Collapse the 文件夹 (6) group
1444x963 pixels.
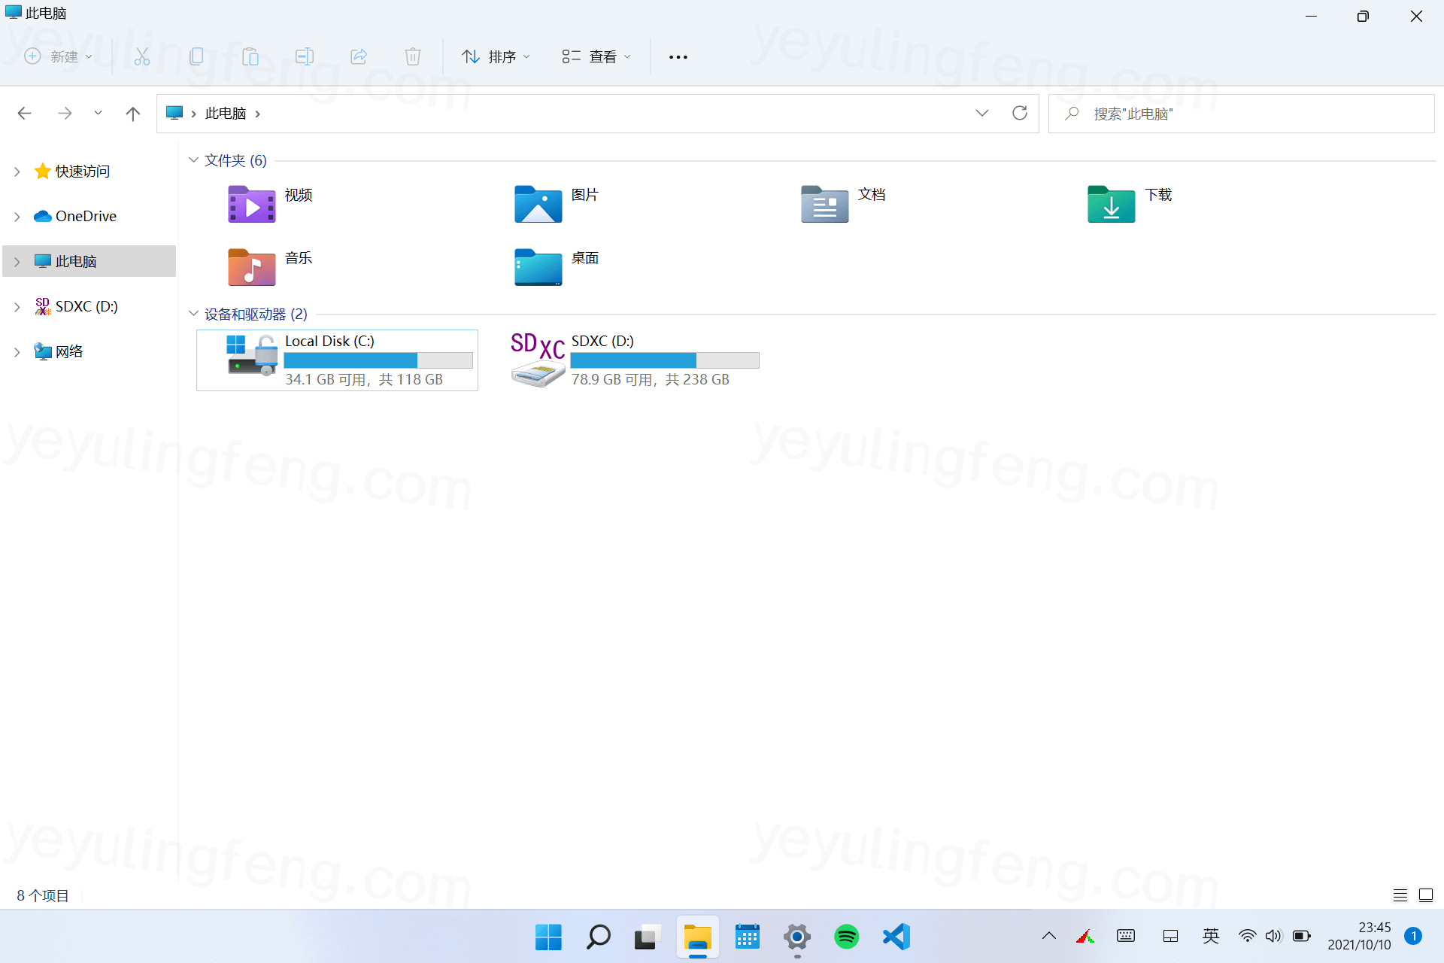click(193, 160)
